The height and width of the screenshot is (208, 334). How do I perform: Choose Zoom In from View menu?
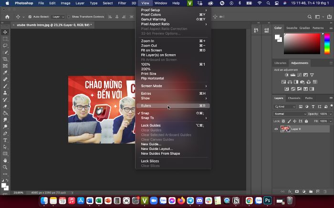(x=173, y=41)
